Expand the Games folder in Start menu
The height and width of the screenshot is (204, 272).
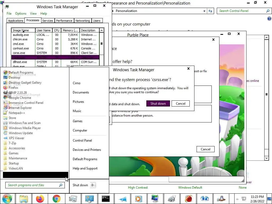[x=11, y=153]
